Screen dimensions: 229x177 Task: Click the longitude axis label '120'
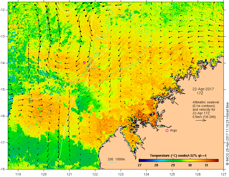pos(44,174)
